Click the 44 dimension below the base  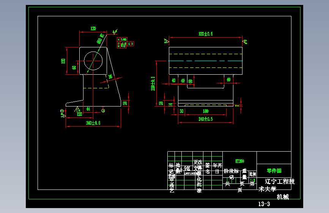pyautogui.click(x=88, y=109)
